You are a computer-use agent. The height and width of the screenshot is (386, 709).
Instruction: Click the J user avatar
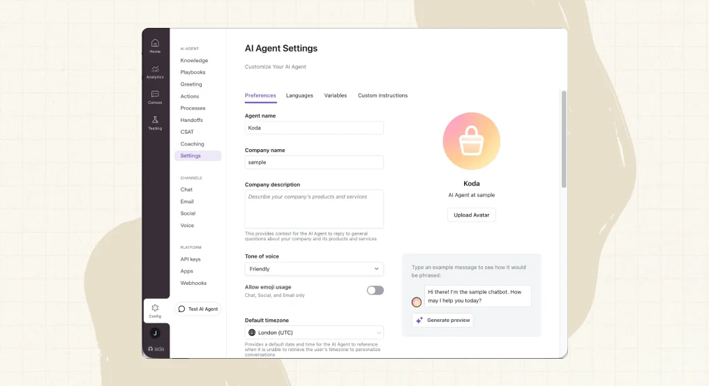pyautogui.click(x=155, y=333)
